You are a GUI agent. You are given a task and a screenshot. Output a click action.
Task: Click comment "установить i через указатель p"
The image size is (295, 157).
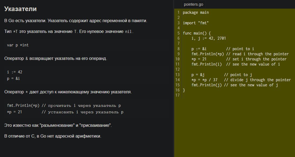click(82, 112)
